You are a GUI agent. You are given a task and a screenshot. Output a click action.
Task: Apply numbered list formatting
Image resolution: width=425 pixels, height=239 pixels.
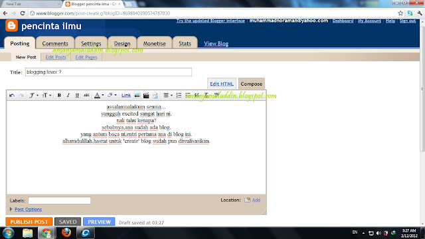pyautogui.click(x=179, y=96)
